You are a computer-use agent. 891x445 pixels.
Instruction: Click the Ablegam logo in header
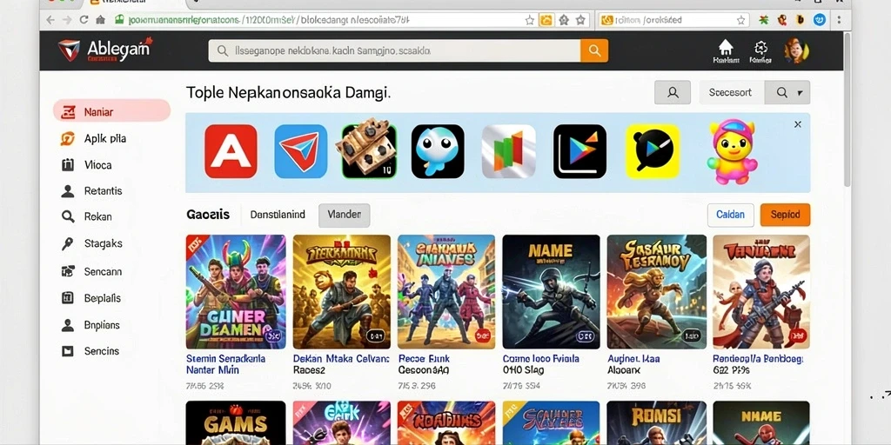tap(105, 50)
